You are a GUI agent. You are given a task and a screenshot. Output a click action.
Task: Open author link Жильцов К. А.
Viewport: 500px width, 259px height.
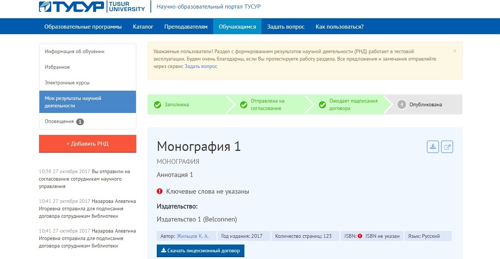(x=192, y=236)
